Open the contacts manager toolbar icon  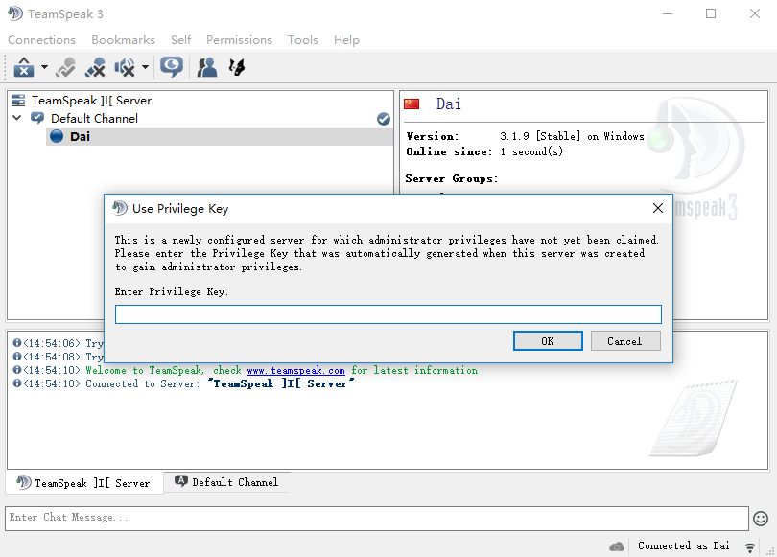pos(206,67)
